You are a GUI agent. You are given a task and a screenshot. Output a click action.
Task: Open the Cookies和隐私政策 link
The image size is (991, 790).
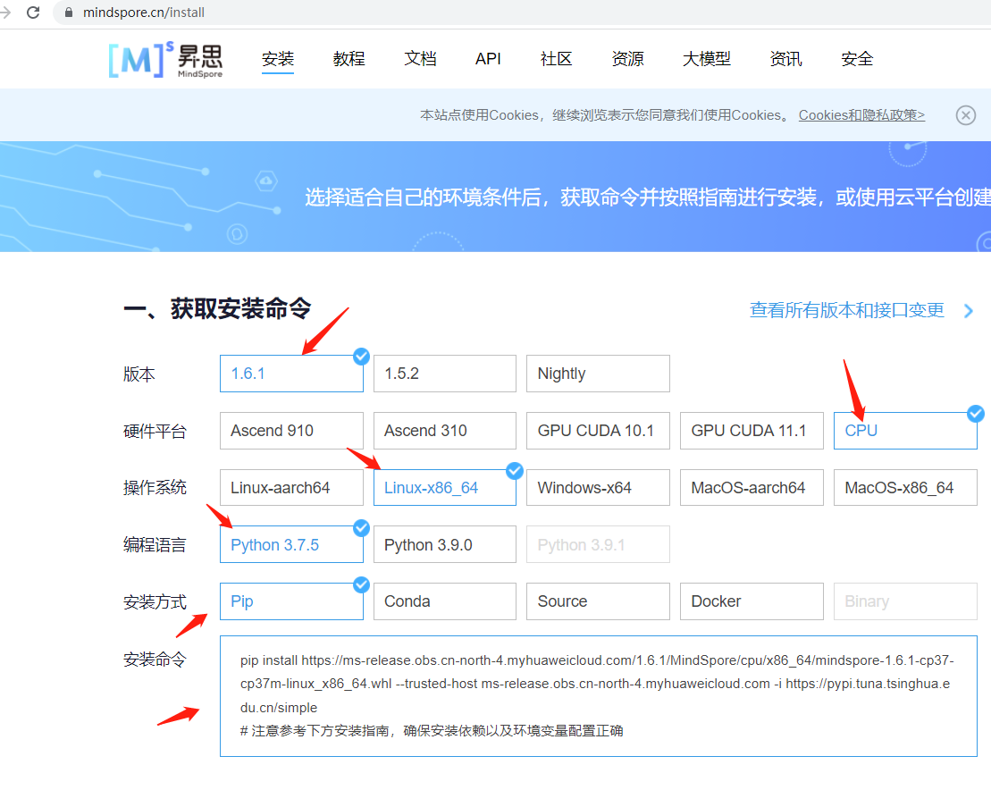tap(861, 115)
